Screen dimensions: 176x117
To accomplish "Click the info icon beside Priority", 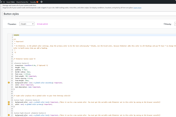I will [164, 24].
